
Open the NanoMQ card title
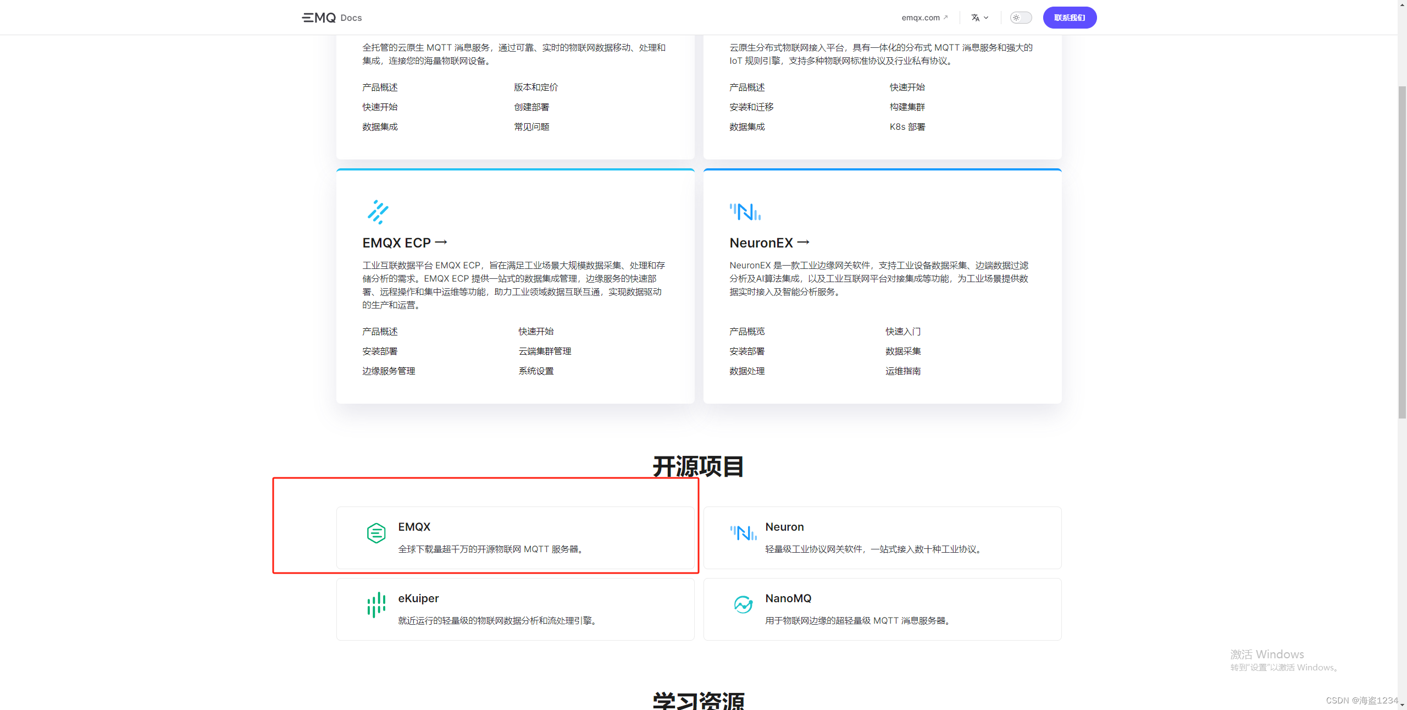(x=788, y=598)
